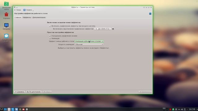The height and width of the screenshot is (111, 198).
Task: Open the system settings taskbar icon
Action: pos(16,109)
